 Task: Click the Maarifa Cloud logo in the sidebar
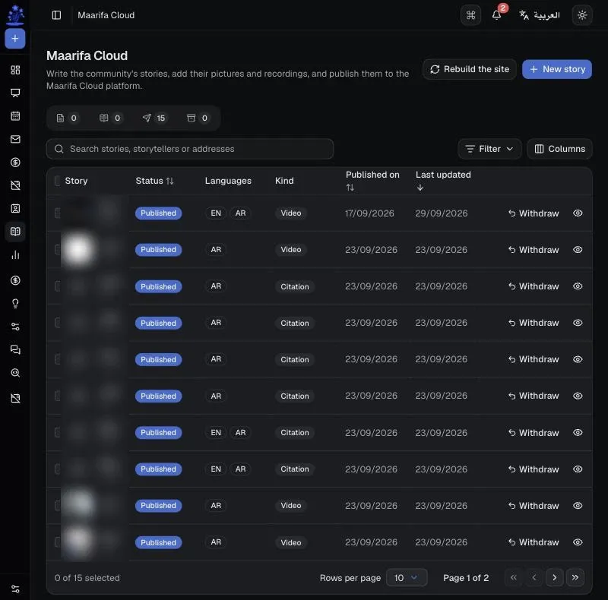15,14
